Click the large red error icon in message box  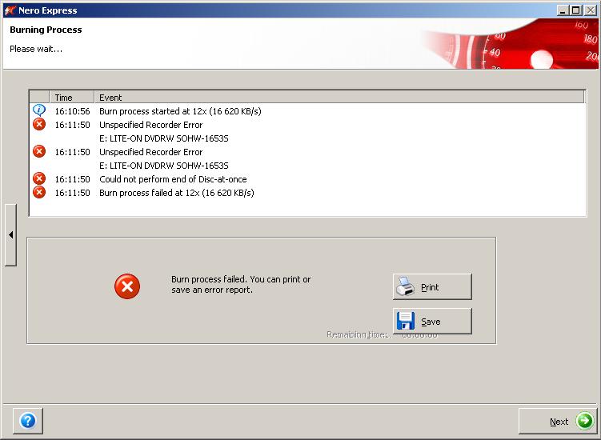point(127,286)
